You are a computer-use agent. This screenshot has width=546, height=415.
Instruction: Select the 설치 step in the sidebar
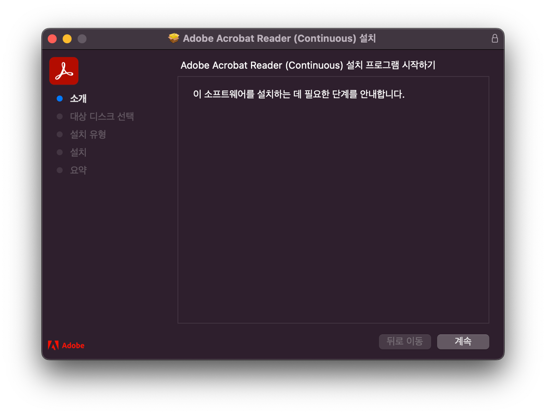pyautogui.click(x=78, y=152)
